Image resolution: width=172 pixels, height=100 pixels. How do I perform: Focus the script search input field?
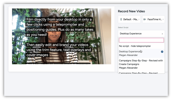pos(141,40)
